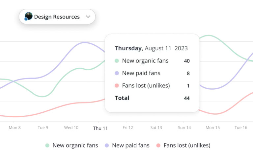
Task: Click the Design Resources profile avatar
Action: point(29,16)
